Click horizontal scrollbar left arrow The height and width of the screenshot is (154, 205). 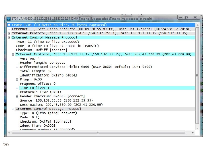[9, 133]
